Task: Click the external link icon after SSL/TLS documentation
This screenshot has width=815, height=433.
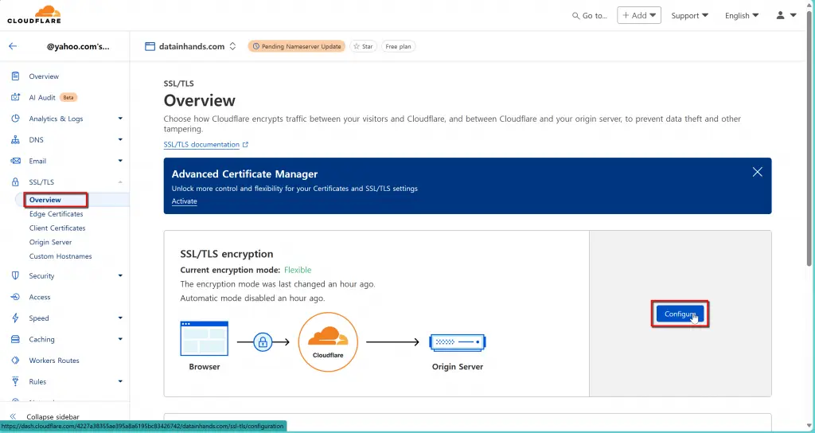Action: tap(246, 145)
